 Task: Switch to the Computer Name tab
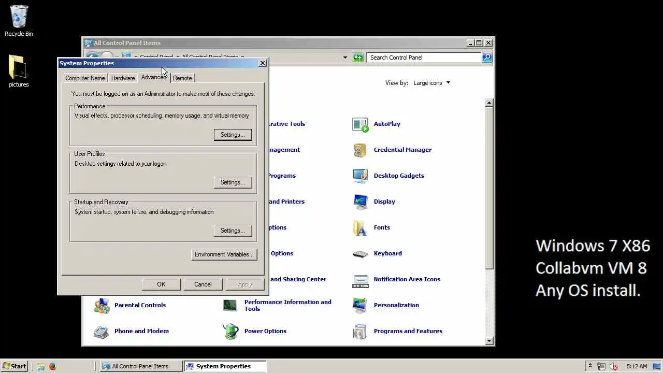[x=85, y=78]
